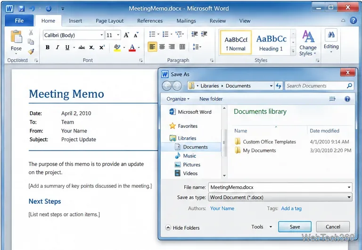Click the Decrease Indent icon
Screen dimensions: 362x250
[x=194, y=34]
